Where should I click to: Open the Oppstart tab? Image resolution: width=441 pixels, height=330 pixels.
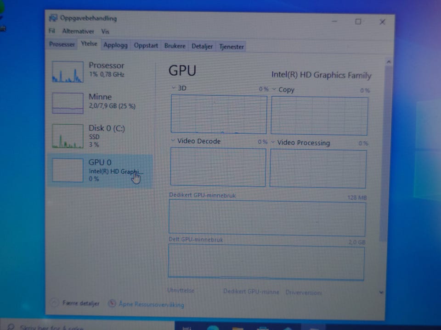tap(146, 45)
